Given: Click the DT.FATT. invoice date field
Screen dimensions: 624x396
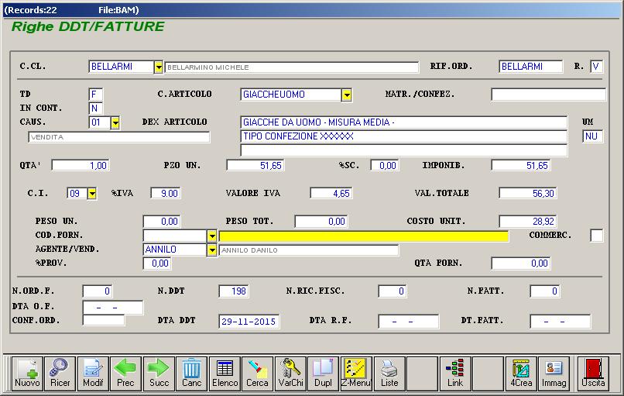Looking at the screenshot, I should click(561, 322).
